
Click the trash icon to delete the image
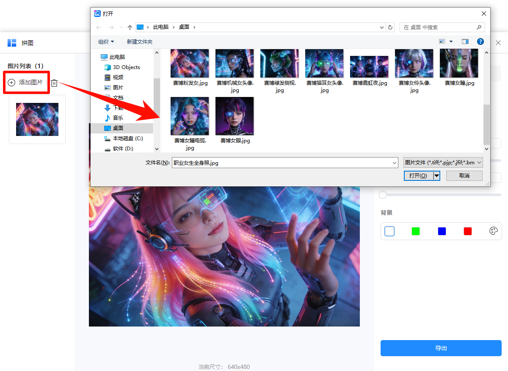[54, 83]
